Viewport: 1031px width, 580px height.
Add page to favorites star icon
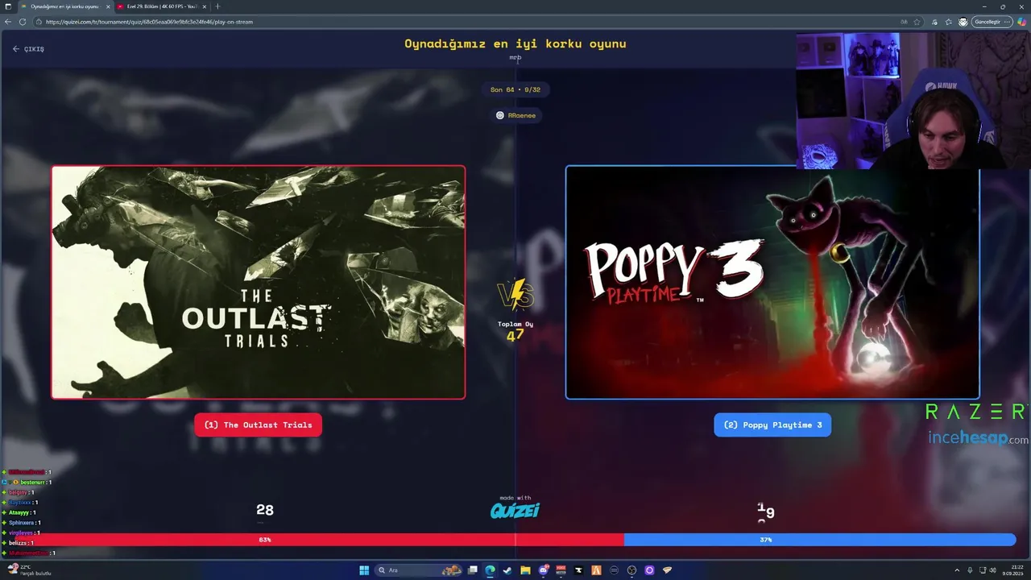917,22
